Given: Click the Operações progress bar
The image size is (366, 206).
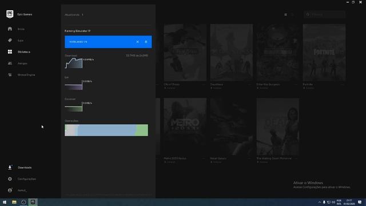Looking at the screenshot, I should coord(106,130).
